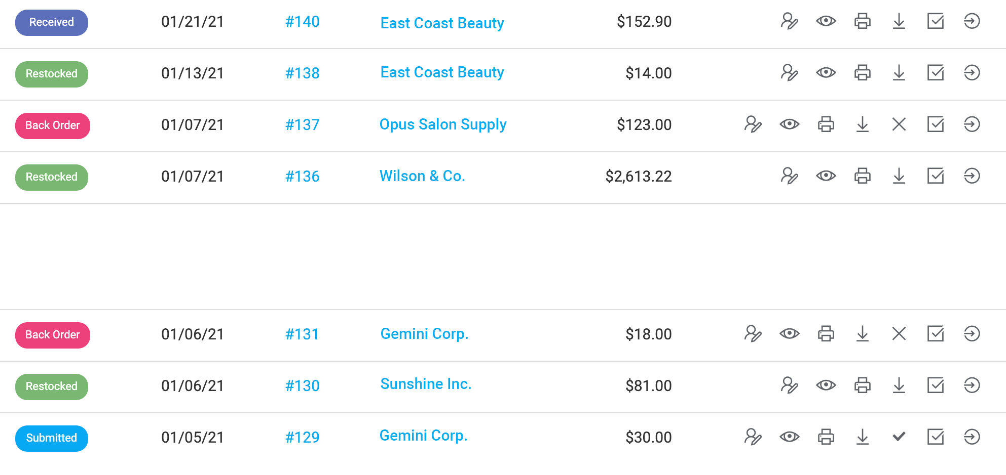Viewport: 1006px width, 475px height.
Task: Approve submitted order #129 with checkmark icon
Action: [x=899, y=437]
